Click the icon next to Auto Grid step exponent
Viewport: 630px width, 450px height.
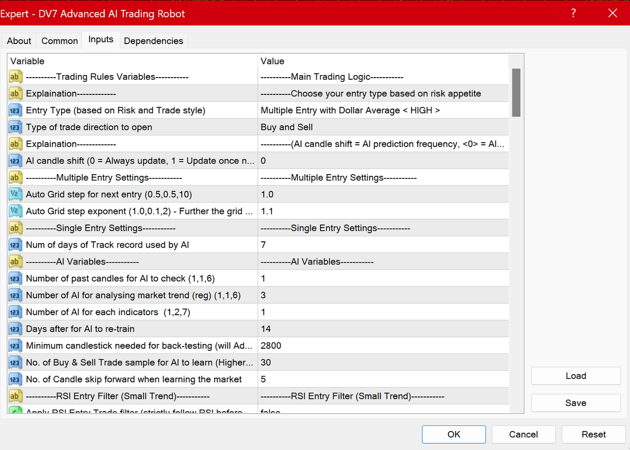15,211
